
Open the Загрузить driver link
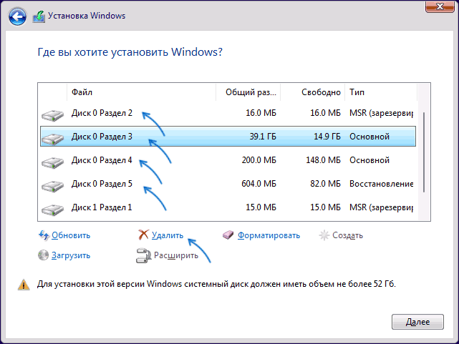[x=71, y=255]
